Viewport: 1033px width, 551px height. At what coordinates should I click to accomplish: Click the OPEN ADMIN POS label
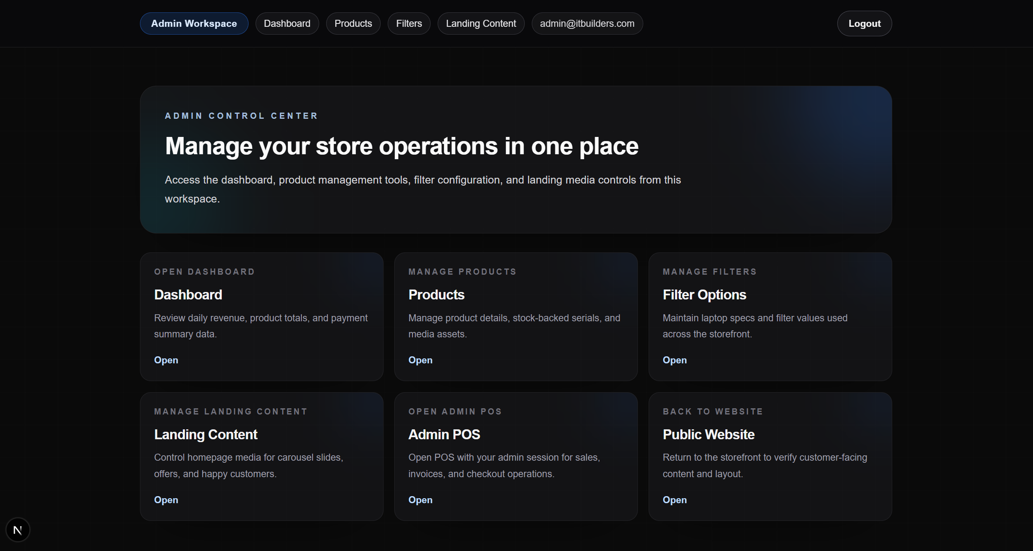coord(455,412)
